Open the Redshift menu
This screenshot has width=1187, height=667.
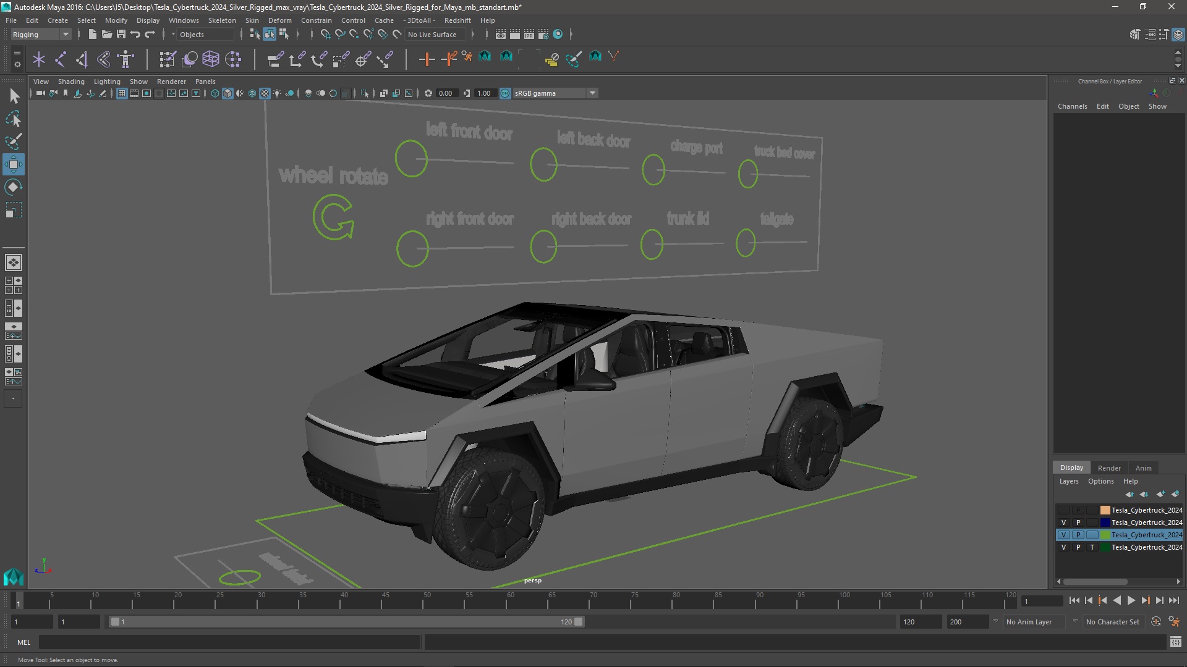pos(457,20)
